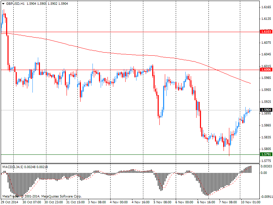Select the 1.5791 green price label
The width and height of the screenshot is (273, 205).
click(266, 154)
